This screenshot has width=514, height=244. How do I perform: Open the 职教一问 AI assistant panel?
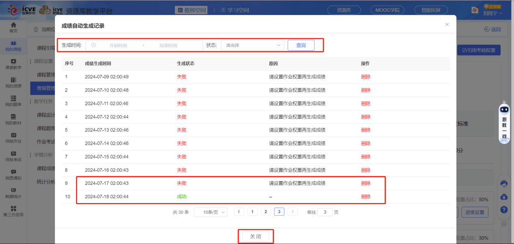[504, 124]
